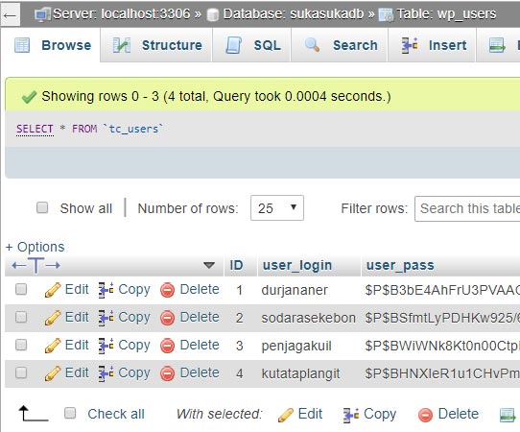
Task: Open Database: sukasukadb breadcrumb link
Action: click(294, 13)
